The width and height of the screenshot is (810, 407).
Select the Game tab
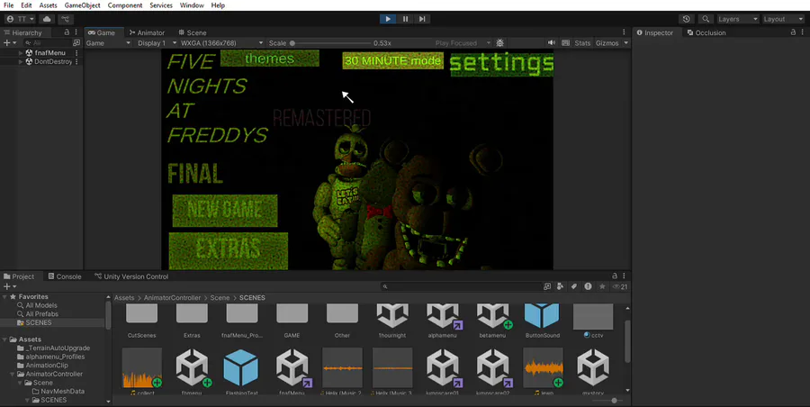pyautogui.click(x=102, y=32)
